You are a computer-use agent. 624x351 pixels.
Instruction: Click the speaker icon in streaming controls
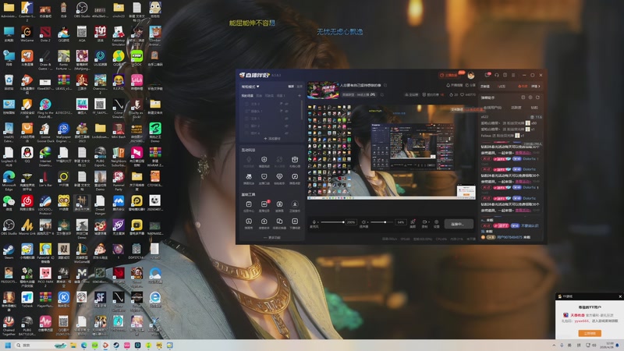click(x=363, y=222)
